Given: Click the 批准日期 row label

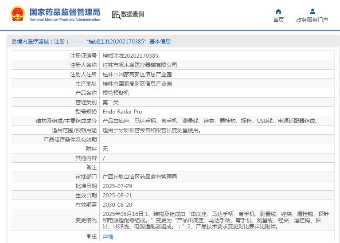Looking at the screenshot, I should (86, 186).
